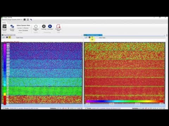Close the highlighted blue right view tab
169x126 pixels.
point(101,35)
